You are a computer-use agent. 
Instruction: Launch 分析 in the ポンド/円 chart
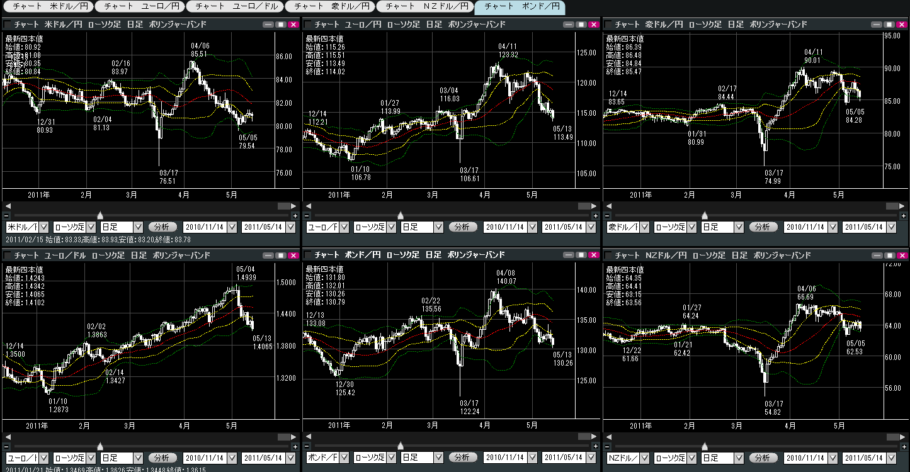462,458
